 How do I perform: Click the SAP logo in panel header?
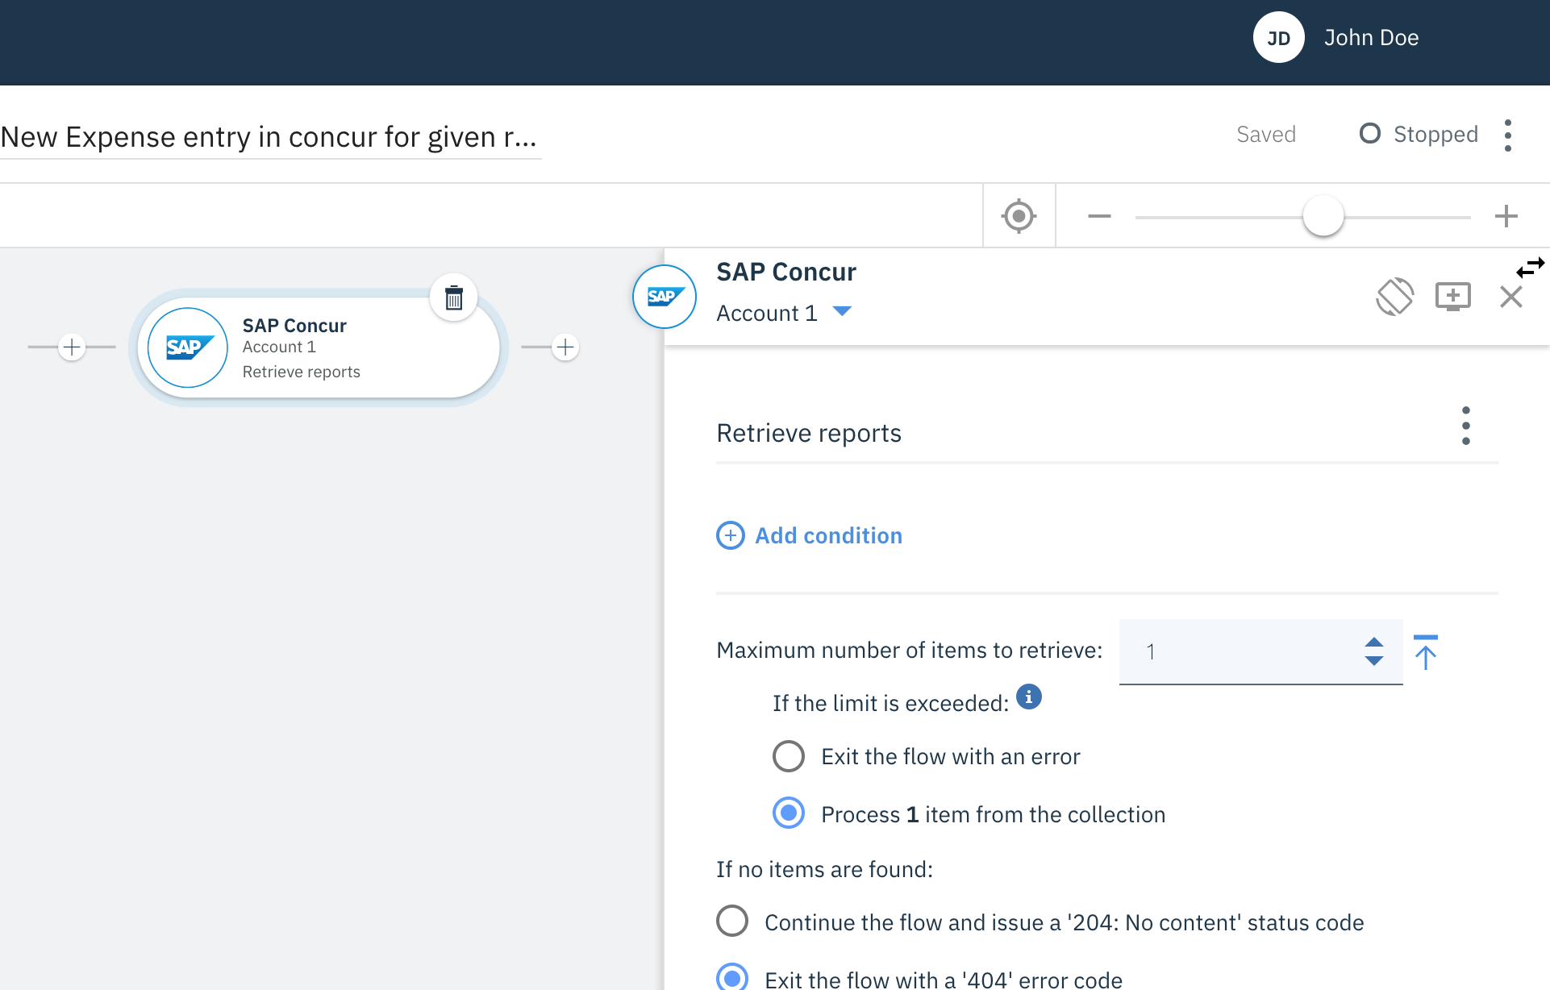(665, 297)
